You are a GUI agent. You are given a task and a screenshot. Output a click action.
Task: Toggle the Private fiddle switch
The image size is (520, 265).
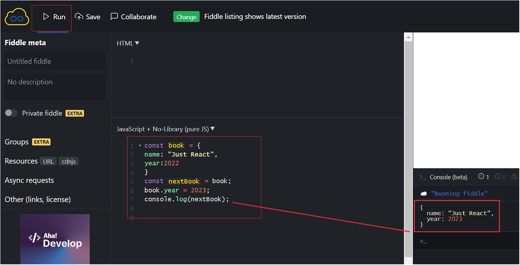11,113
